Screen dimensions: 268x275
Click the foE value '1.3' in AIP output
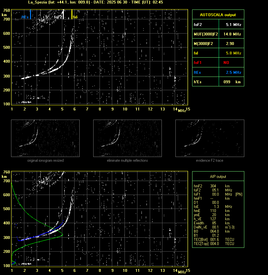pos(216,207)
